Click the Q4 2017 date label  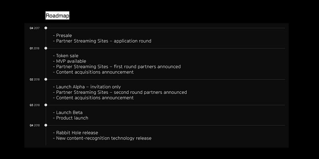(35, 28)
